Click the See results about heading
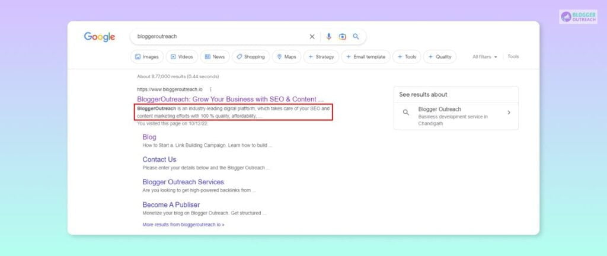The width and height of the screenshot is (607, 256). (x=423, y=94)
